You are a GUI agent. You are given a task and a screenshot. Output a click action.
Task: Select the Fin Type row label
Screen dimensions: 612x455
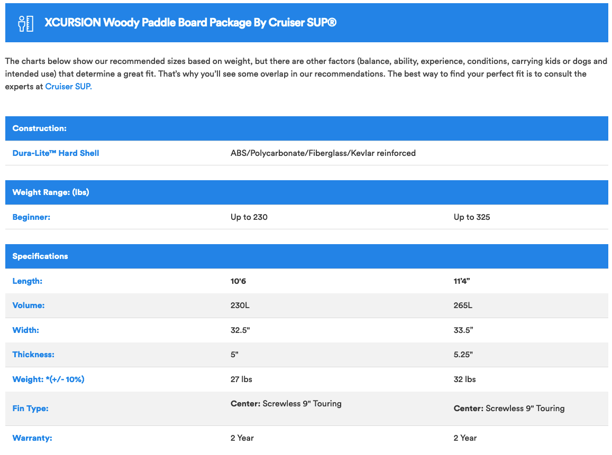30,408
